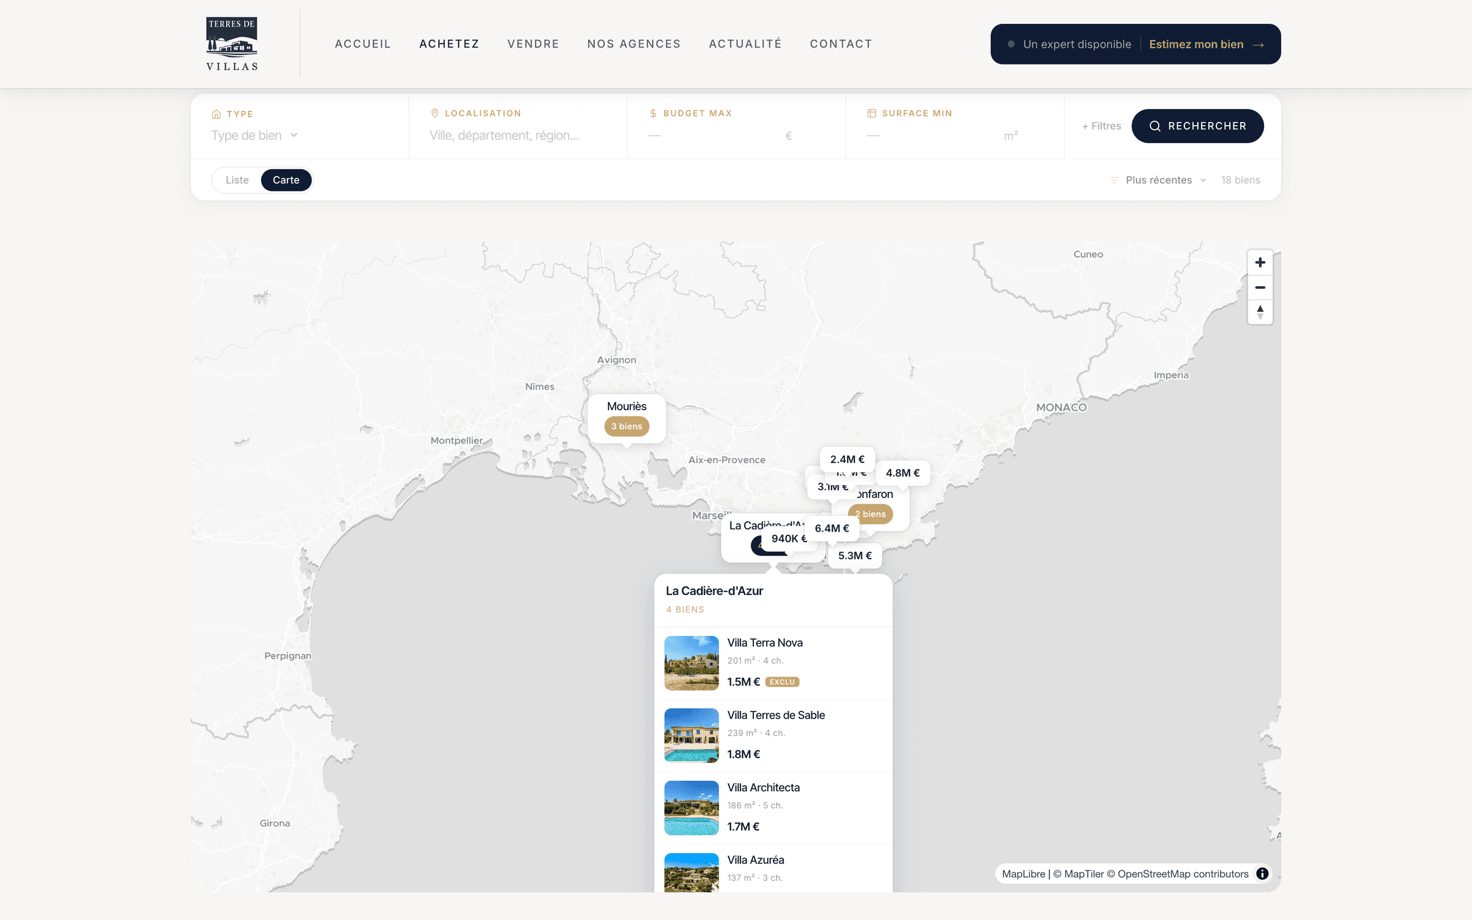The height and width of the screenshot is (920, 1472).
Task: Open NOS AGENCES page
Action: click(x=634, y=44)
